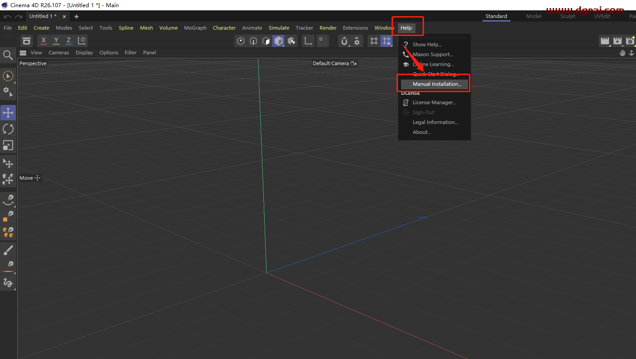Create a new document with the plus tab

click(76, 16)
